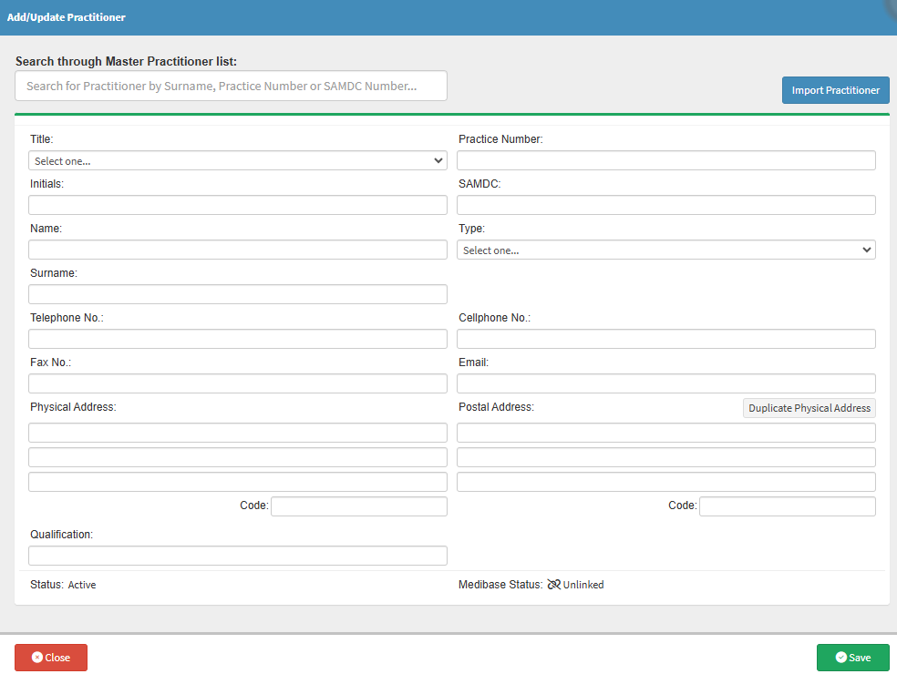Image resolution: width=897 pixels, height=674 pixels.
Task: Select the first Physical Address line
Action: pyautogui.click(x=237, y=433)
